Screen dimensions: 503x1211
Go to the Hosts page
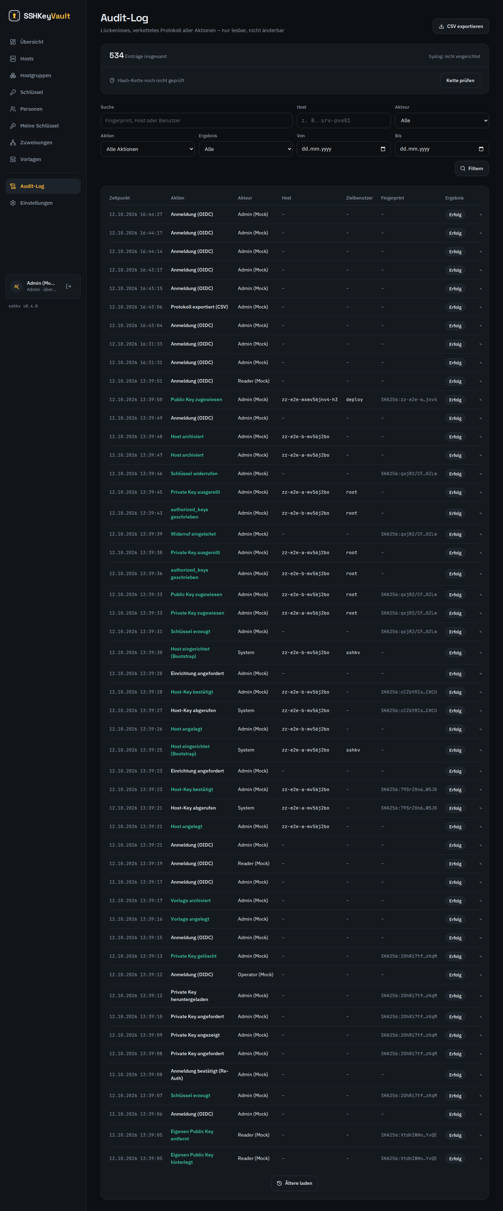(x=43, y=59)
